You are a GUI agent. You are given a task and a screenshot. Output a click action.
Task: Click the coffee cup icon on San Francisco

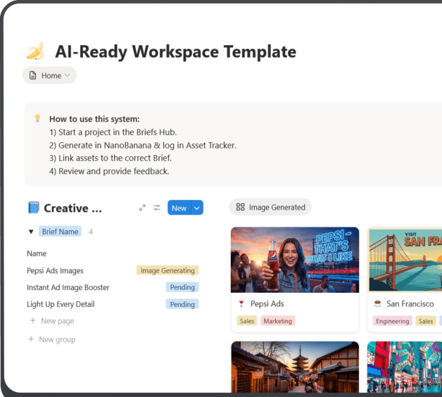pyautogui.click(x=377, y=303)
